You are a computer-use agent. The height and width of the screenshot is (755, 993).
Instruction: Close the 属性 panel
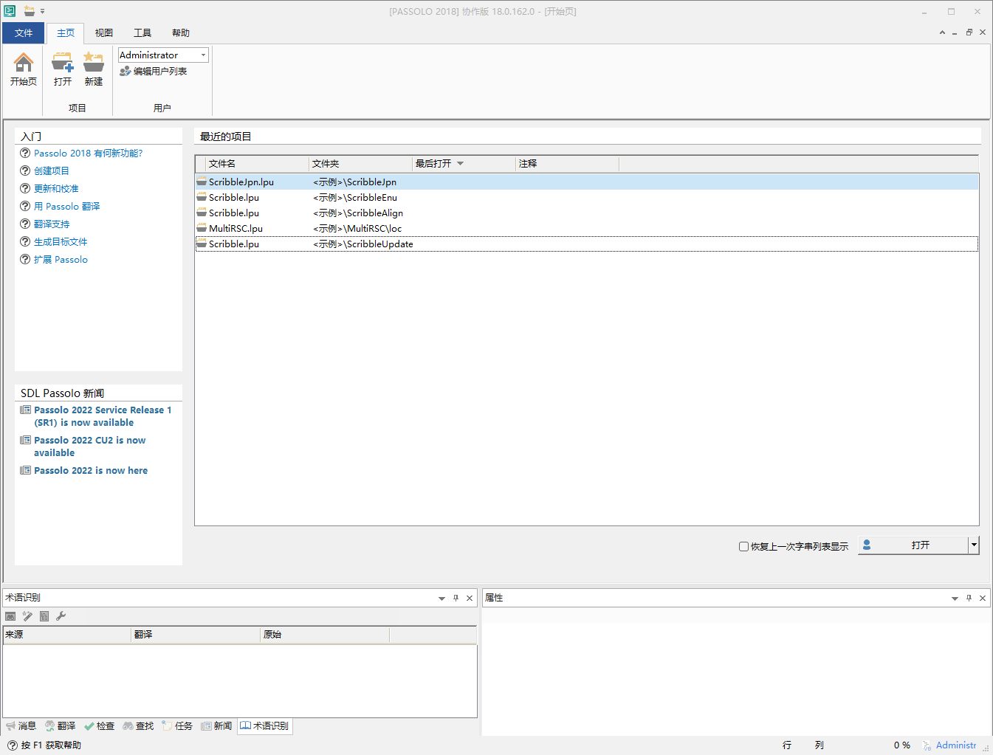[983, 598]
